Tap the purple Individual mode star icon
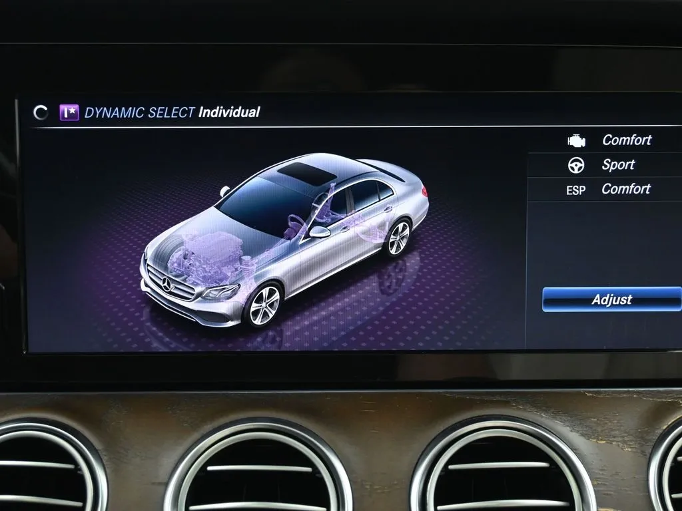The width and height of the screenshot is (682, 511). pos(69,112)
